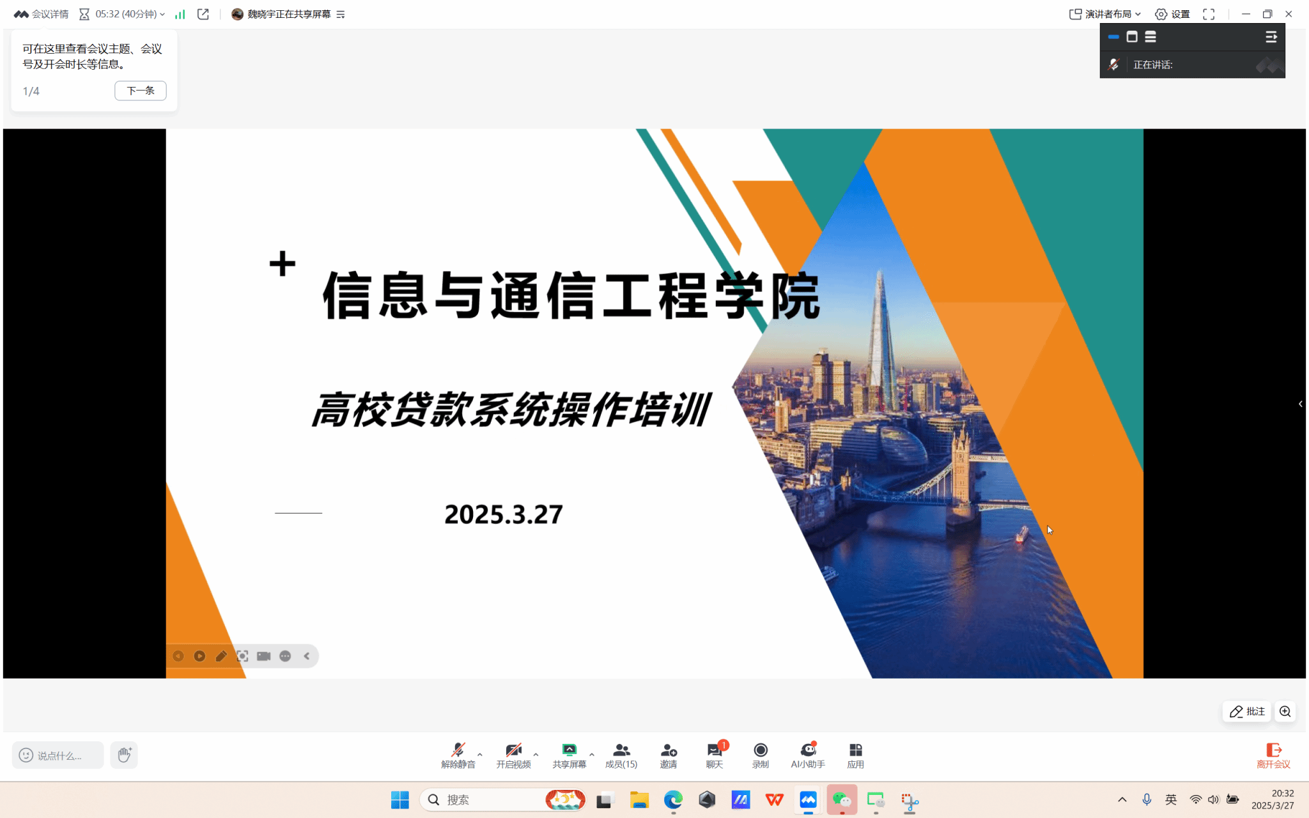Toggle fullscreen mode icon
Screen dimensions: 1309x818
click(x=1209, y=14)
